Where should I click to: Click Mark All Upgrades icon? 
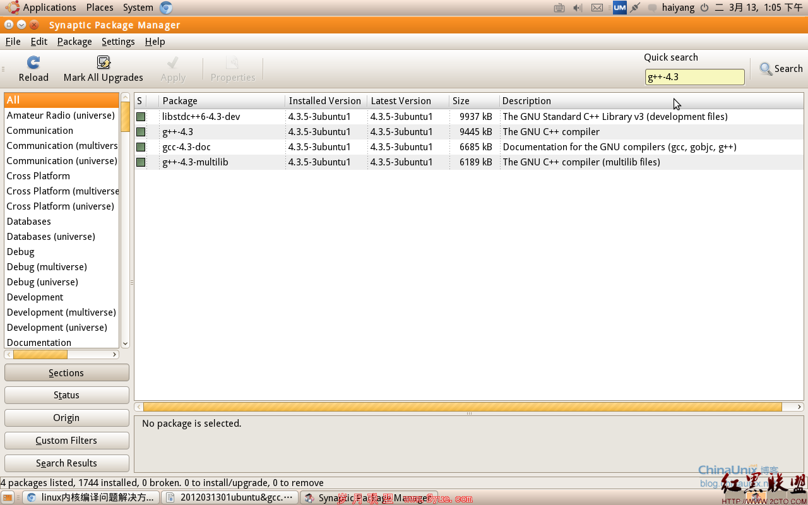pos(104,62)
